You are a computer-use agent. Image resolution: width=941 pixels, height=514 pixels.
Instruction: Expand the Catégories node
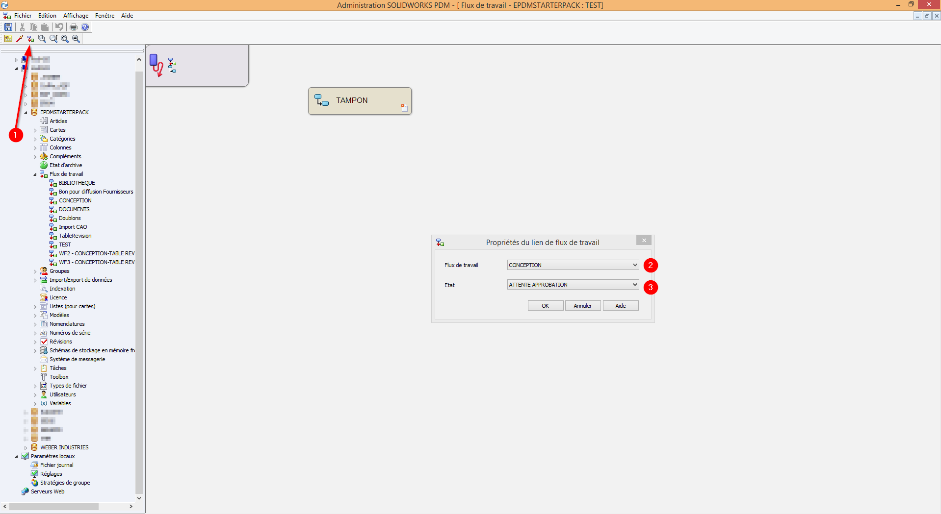tap(35, 139)
